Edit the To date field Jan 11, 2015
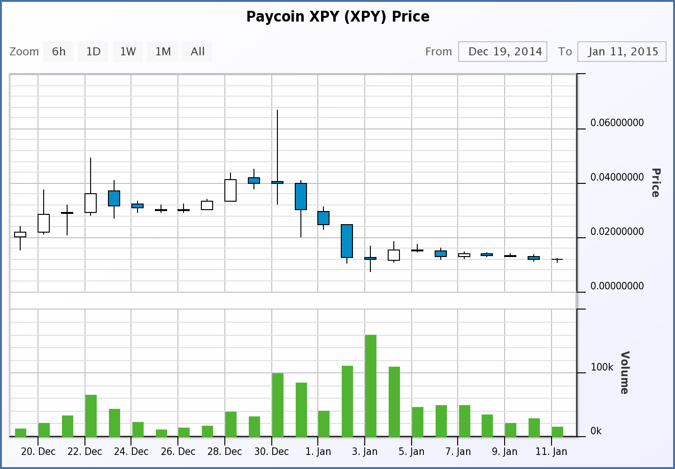The width and height of the screenshot is (675, 469). [x=622, y=52]
